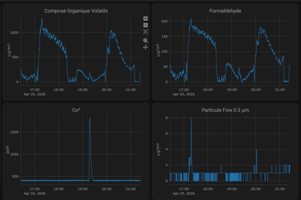The height and width of the screenshot is (200, 301).
Task: Click the µg/m³ axis label on the VOC chart
Action: 9,50
